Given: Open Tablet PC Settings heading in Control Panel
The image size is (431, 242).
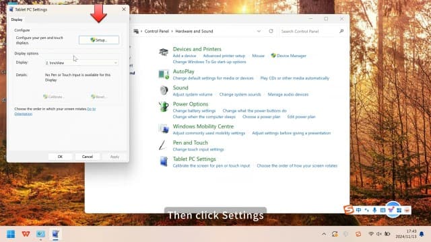Looking at the screenshot, I should click(195, 159).
